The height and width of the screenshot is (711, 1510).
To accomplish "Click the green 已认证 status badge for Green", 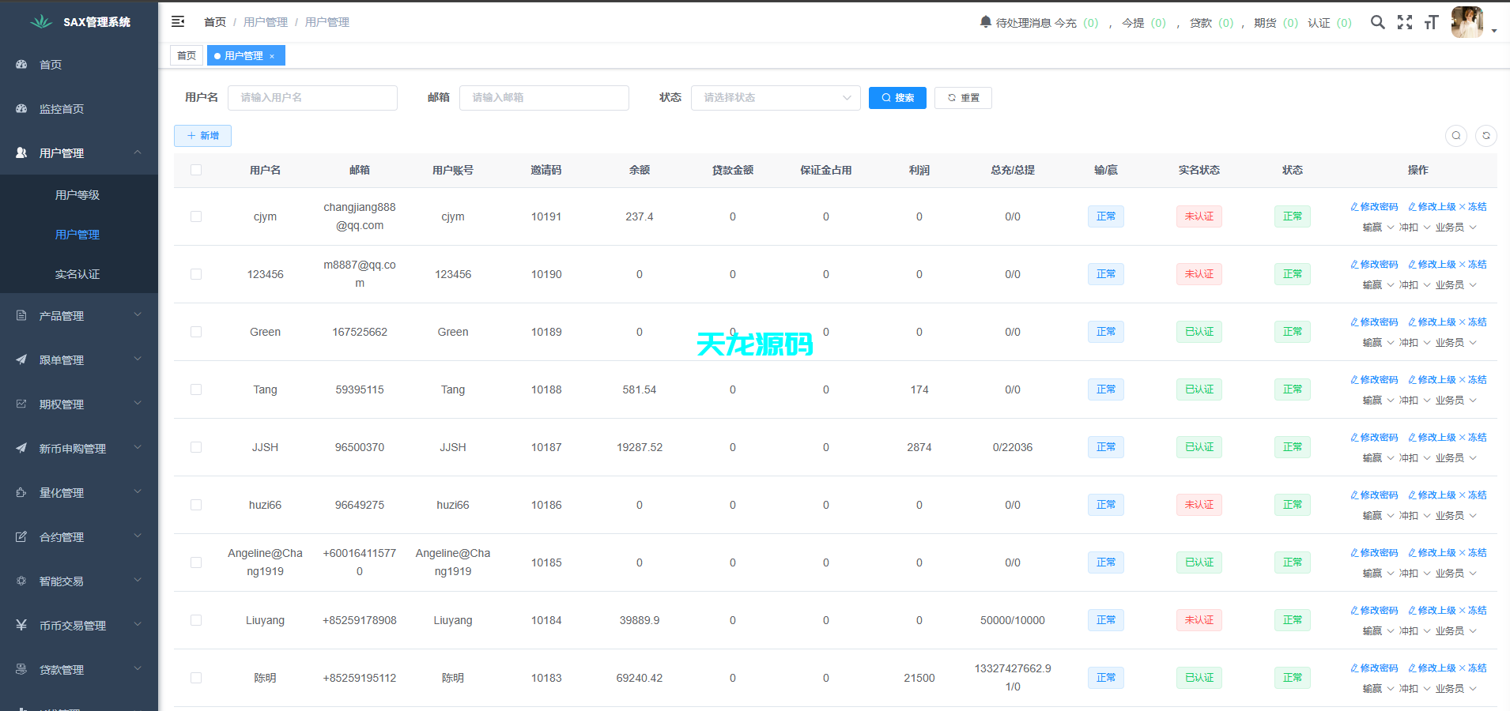I will point(1199,331).
